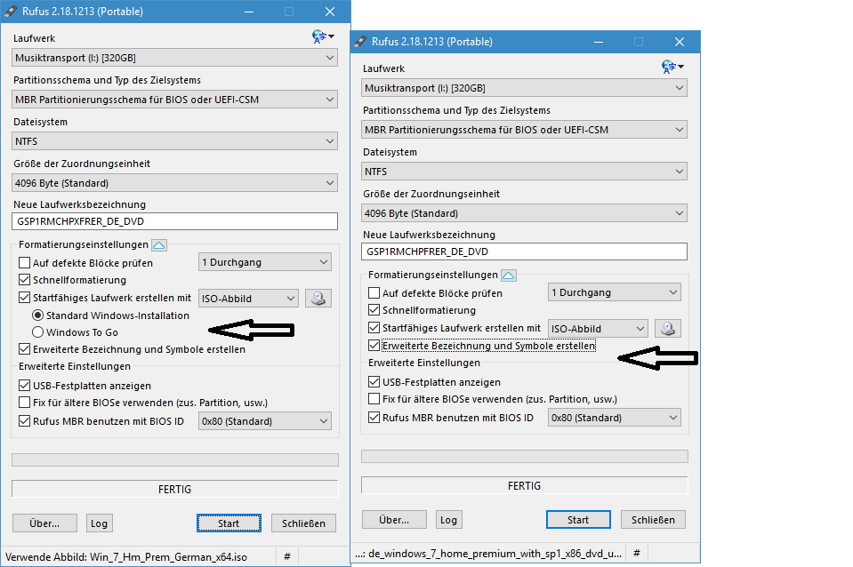This screenshot has height=567, width=853.
Task: Click label field 'GSP1RMCHPXFRER_DE_DVD' in left window
Action: point(174,221)
